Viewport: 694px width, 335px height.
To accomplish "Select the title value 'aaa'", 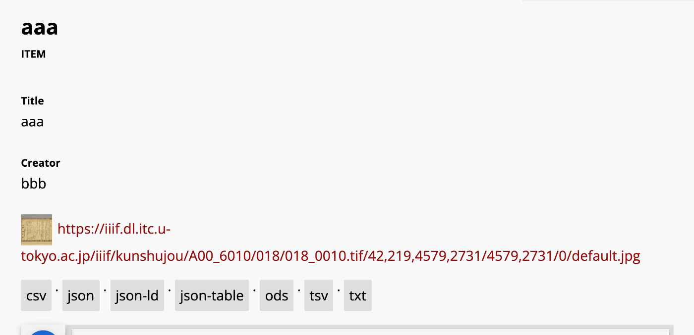I will coord(32,121).
